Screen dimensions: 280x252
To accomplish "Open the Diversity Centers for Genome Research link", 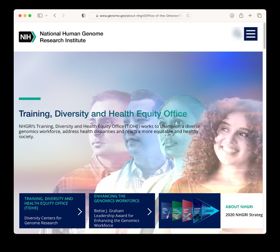I will 43,220.
